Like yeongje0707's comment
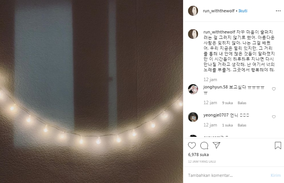284x183 pixels. tap(274, 117)
